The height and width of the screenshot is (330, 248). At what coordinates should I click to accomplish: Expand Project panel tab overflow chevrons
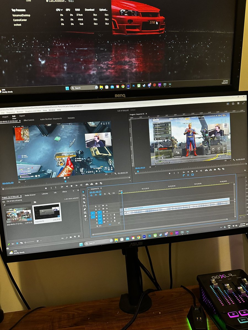[78, 191]
